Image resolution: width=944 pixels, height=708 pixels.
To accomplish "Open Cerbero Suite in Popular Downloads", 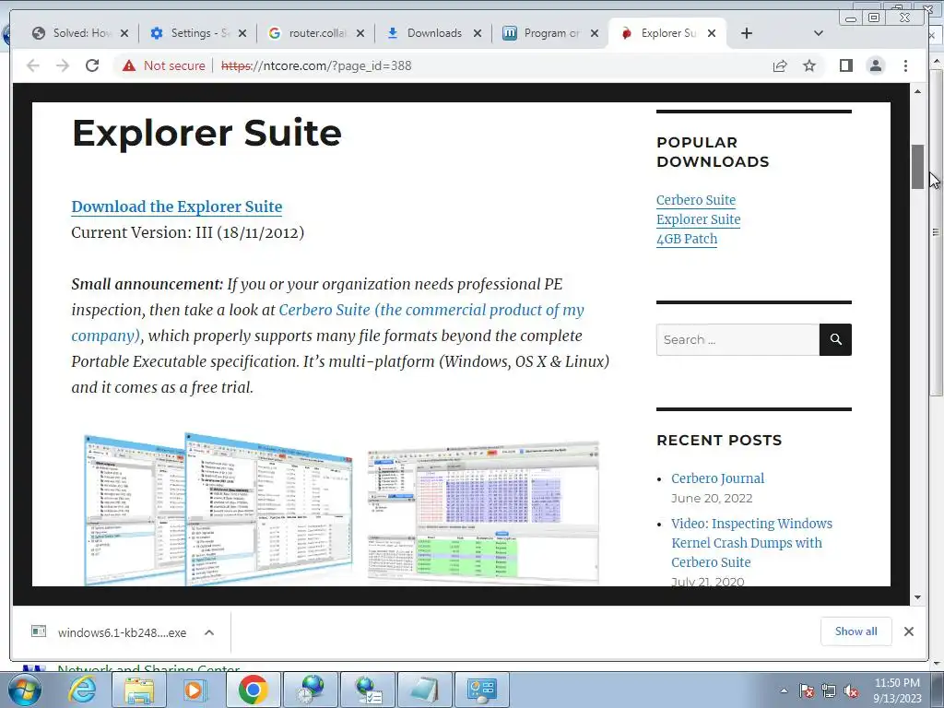I will coord(695,200).
